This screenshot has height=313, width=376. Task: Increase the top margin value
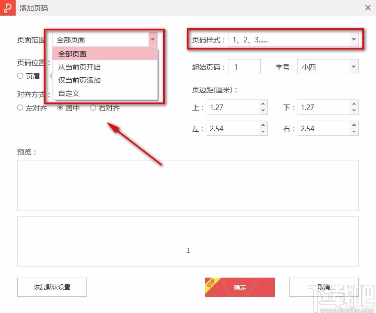click(x=263, y=104)
